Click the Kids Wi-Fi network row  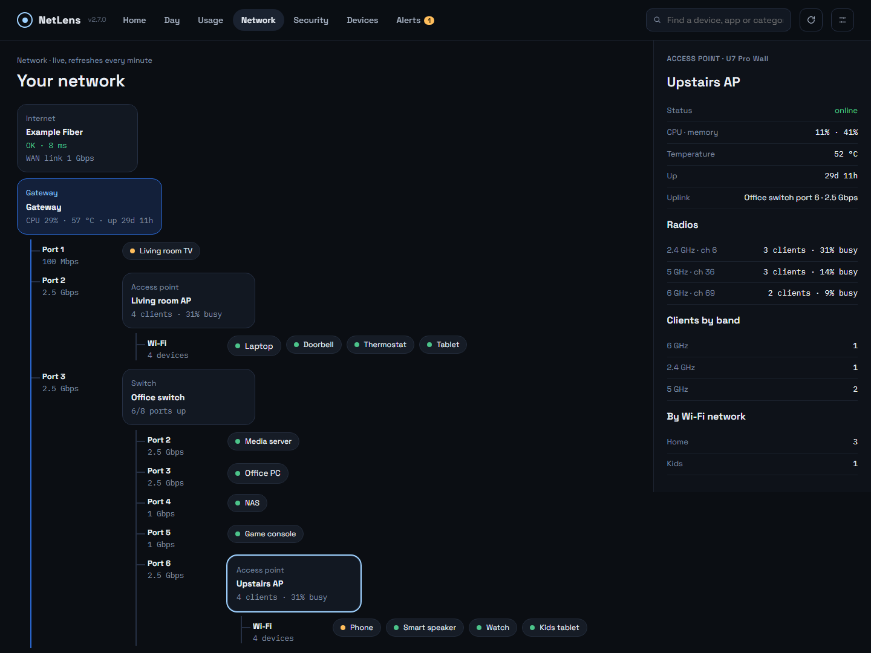coord(762,464)
